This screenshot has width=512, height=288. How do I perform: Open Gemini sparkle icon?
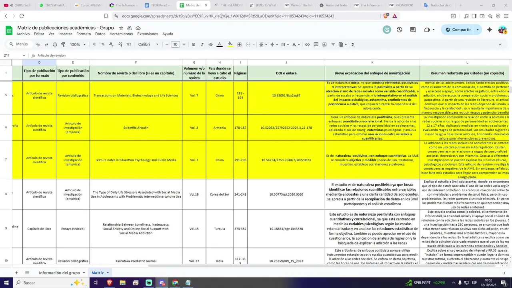pos(490,30)
